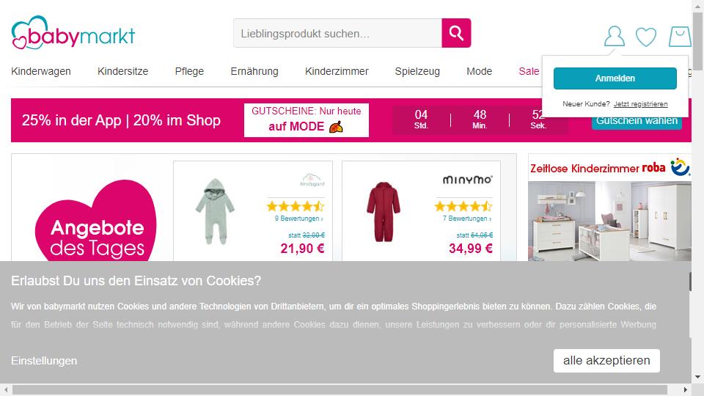Click the star rating of kindsgard overall
Image resolution: width=704 pixels, height=396 pixels.
pyautogui.click(x=296, y=207)
